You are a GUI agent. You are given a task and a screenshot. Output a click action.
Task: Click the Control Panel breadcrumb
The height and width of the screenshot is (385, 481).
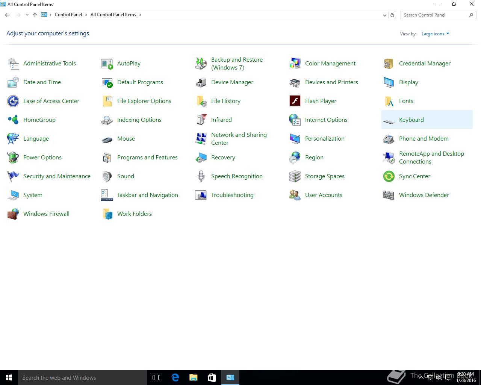point(68,15)
